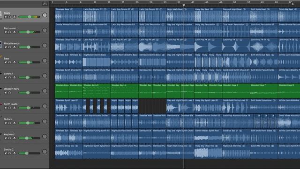
Task: Click the Beats track volume slider
Action: coord(29,17)
